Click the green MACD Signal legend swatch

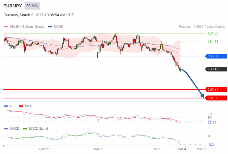(x=25, y=129)
